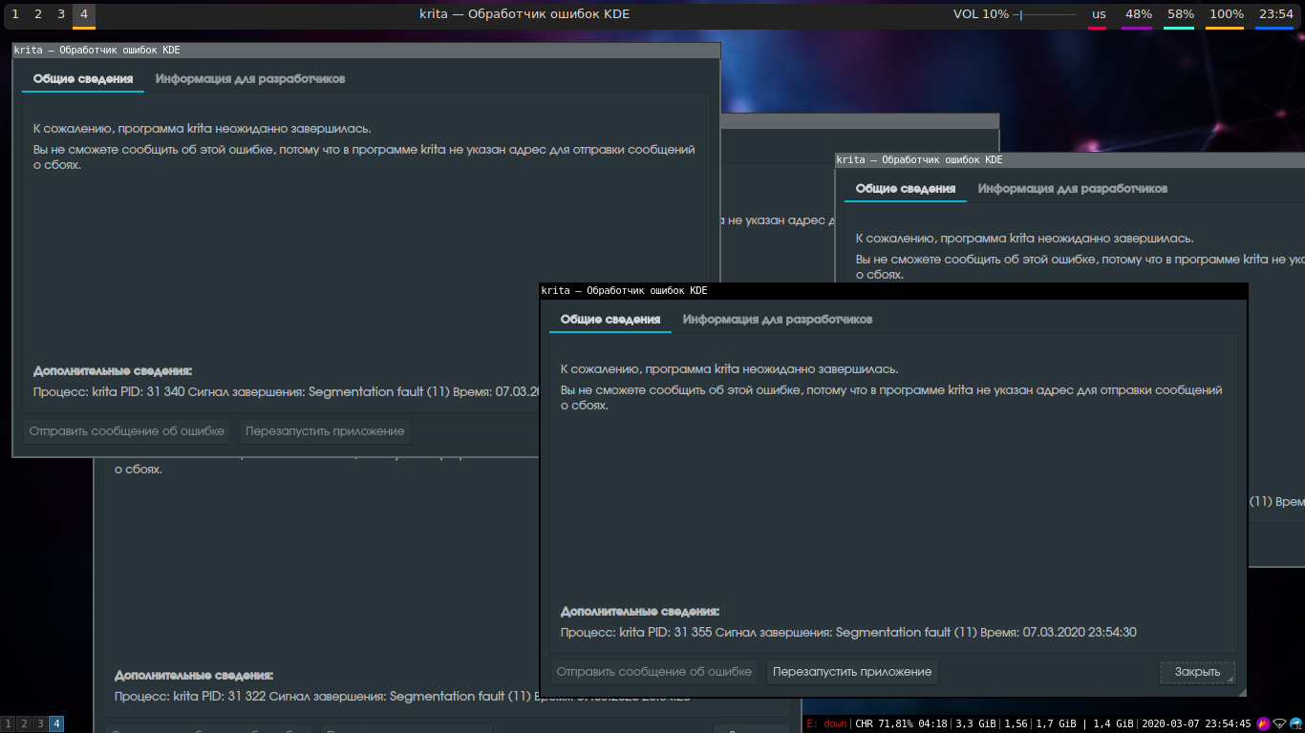Select pager workspace 1 at bottom-left
This screenshot has height=733, width=1305.
coord(8,724)
